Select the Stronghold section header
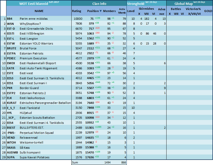213x165 pixels. (x=135, y=4)
